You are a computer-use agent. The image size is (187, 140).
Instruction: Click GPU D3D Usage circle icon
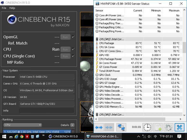coord(97,79)
